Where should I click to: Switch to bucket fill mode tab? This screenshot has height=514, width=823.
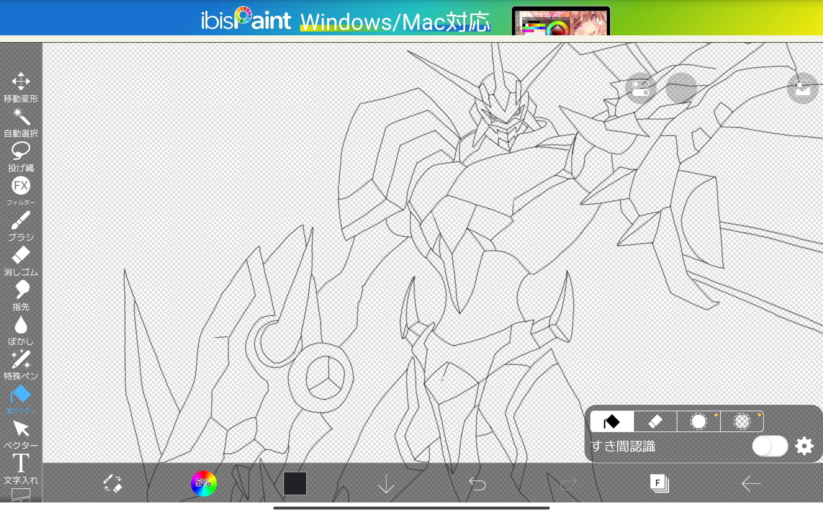pos(612,421)
